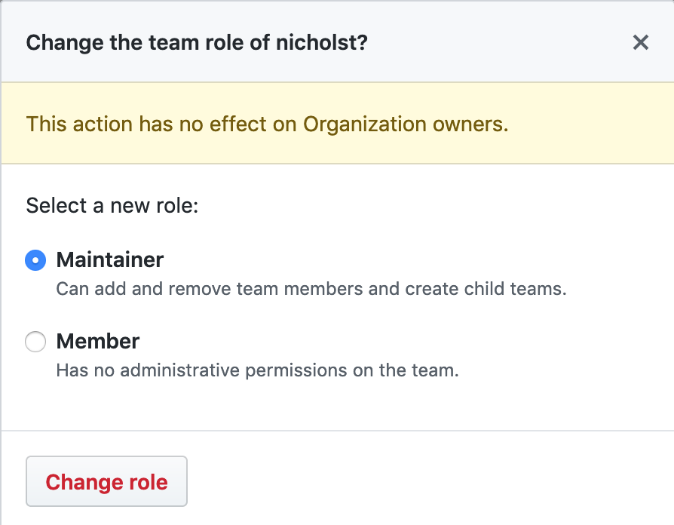The width and height of the screenshot is (674, 525).
Task: Re-select the currently active Maintainer option
Action: click(x=35, y=259)
